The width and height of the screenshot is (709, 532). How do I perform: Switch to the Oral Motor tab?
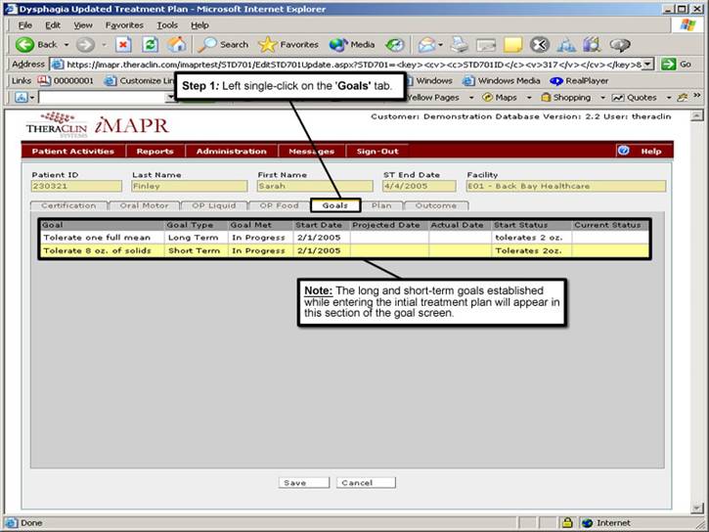(x=144, y=205)
